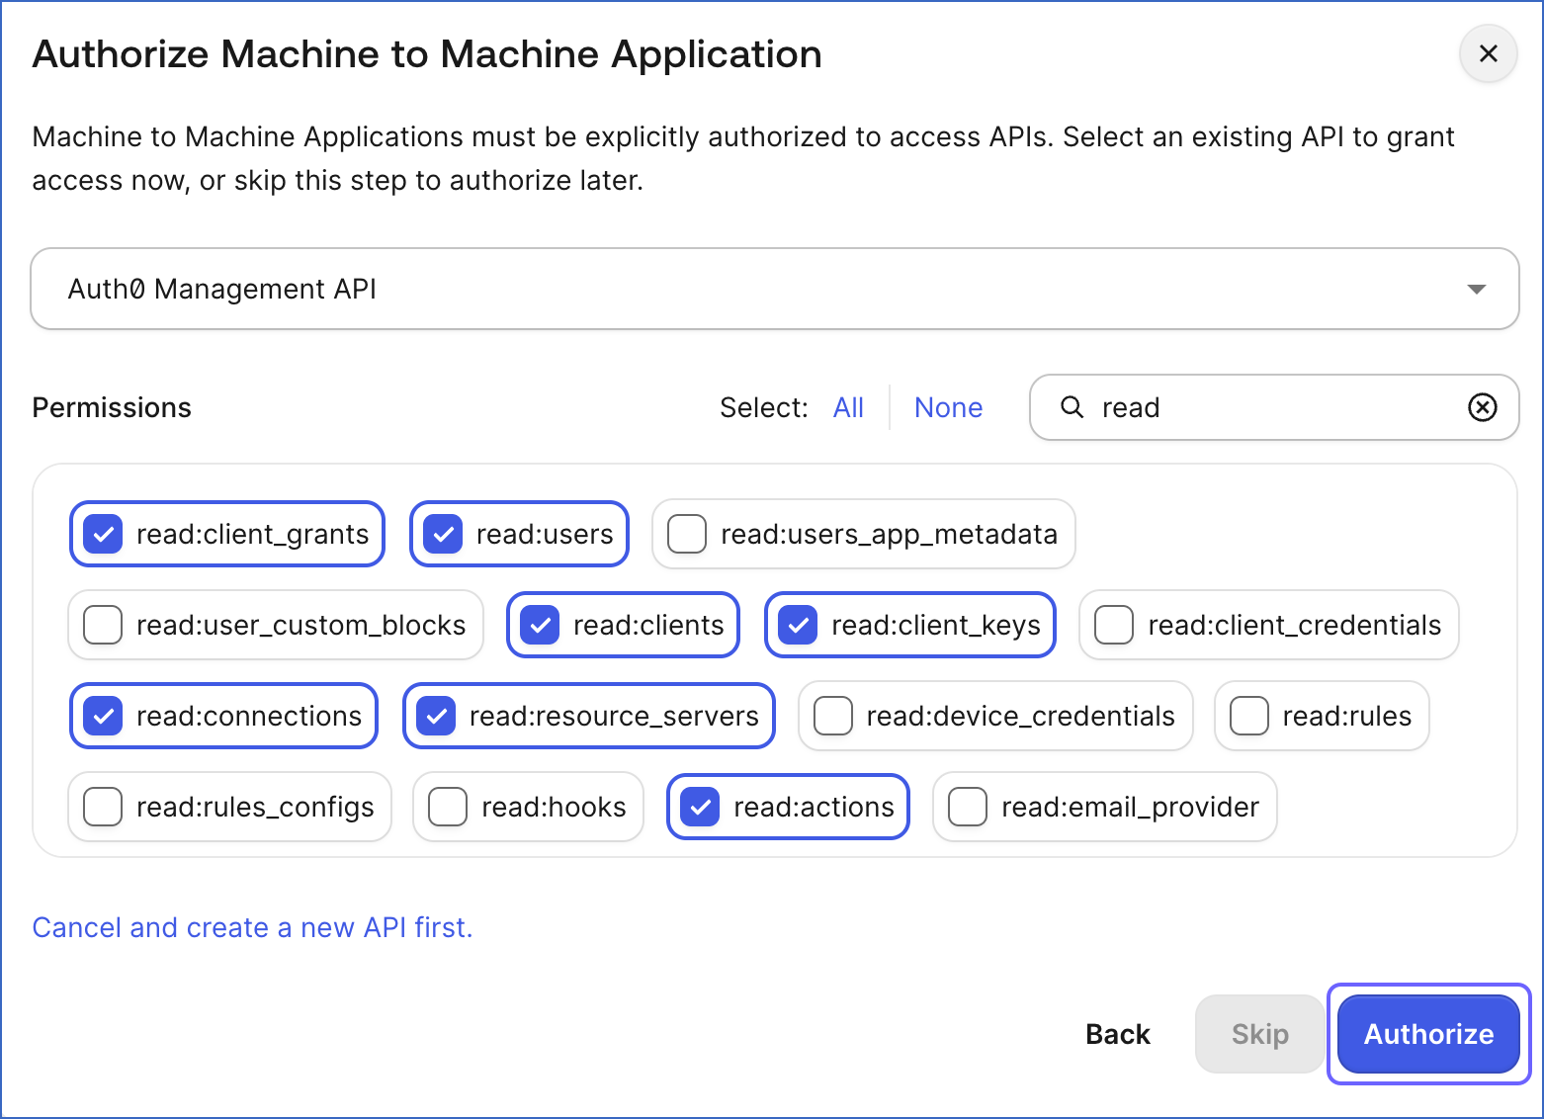Uncheck read:actions permission
This screenshot has width=1544, height=1119.
(700, 808)
